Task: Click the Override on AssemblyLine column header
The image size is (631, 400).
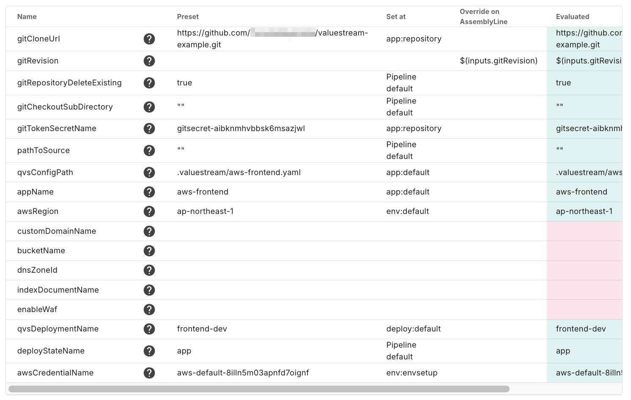Action: click(483, 17)
